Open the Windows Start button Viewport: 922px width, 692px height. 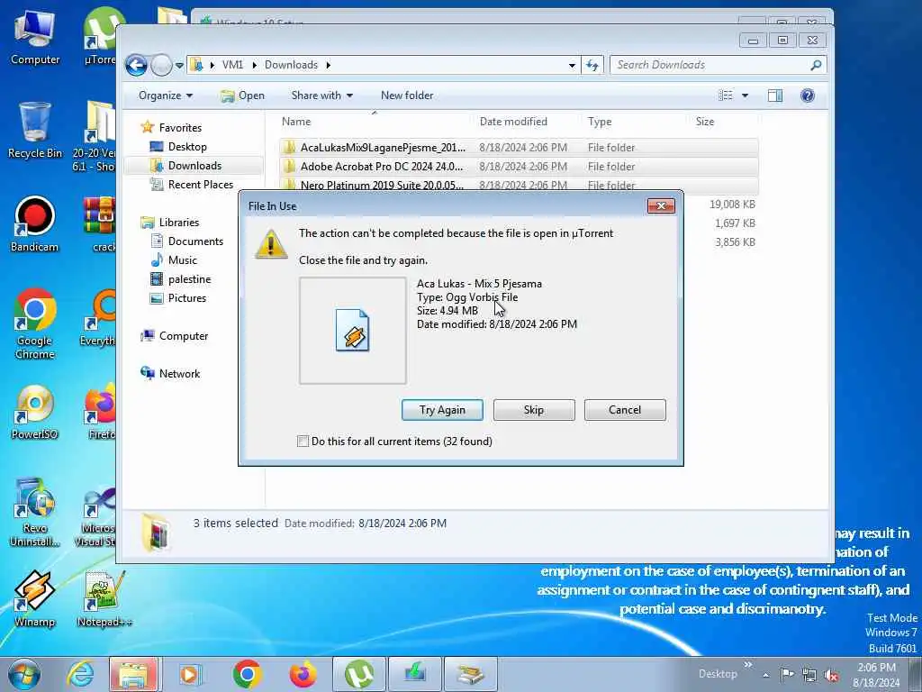click(x=24, y=675)
